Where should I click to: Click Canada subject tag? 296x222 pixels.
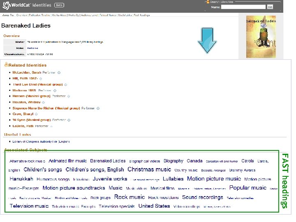coord(194,161)
